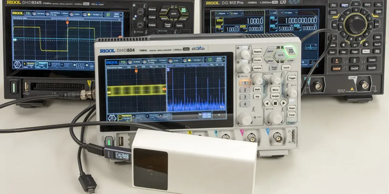389x194 pixels.
Task: Hit the SINGLE trigger button on the DHO804
Action: 270,52
